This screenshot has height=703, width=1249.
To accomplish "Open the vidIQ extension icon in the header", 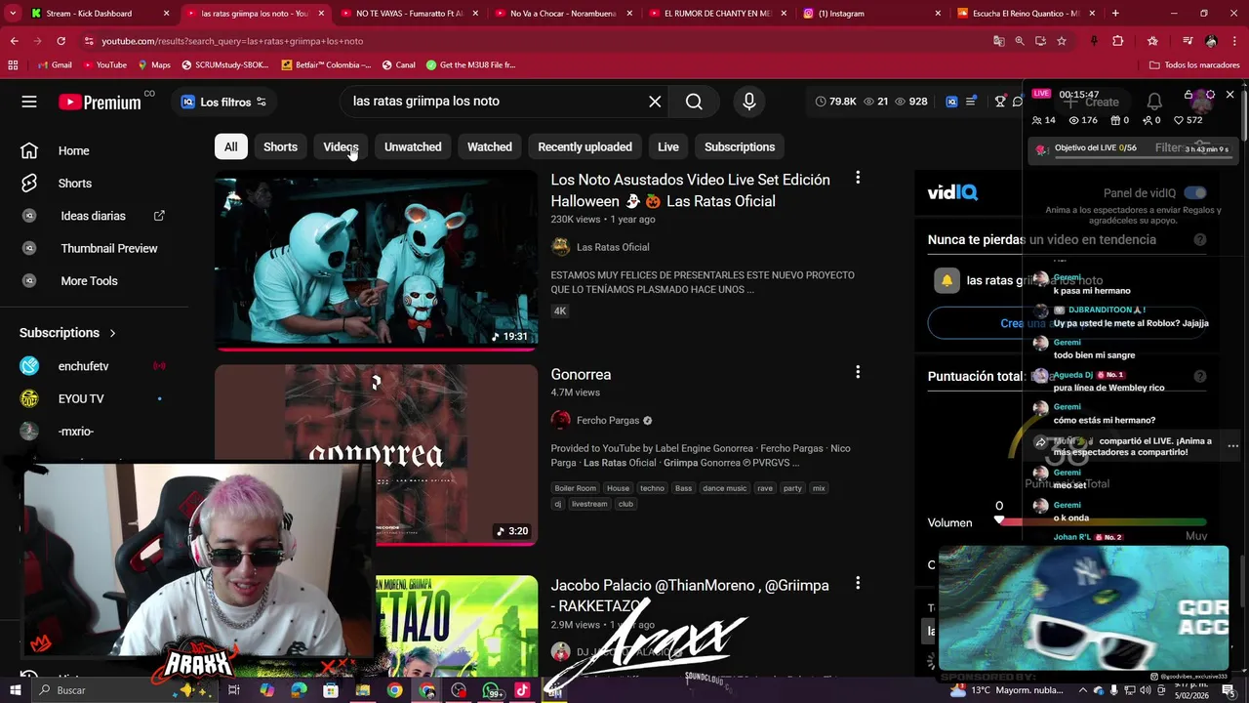I will [x=951, y=102].
